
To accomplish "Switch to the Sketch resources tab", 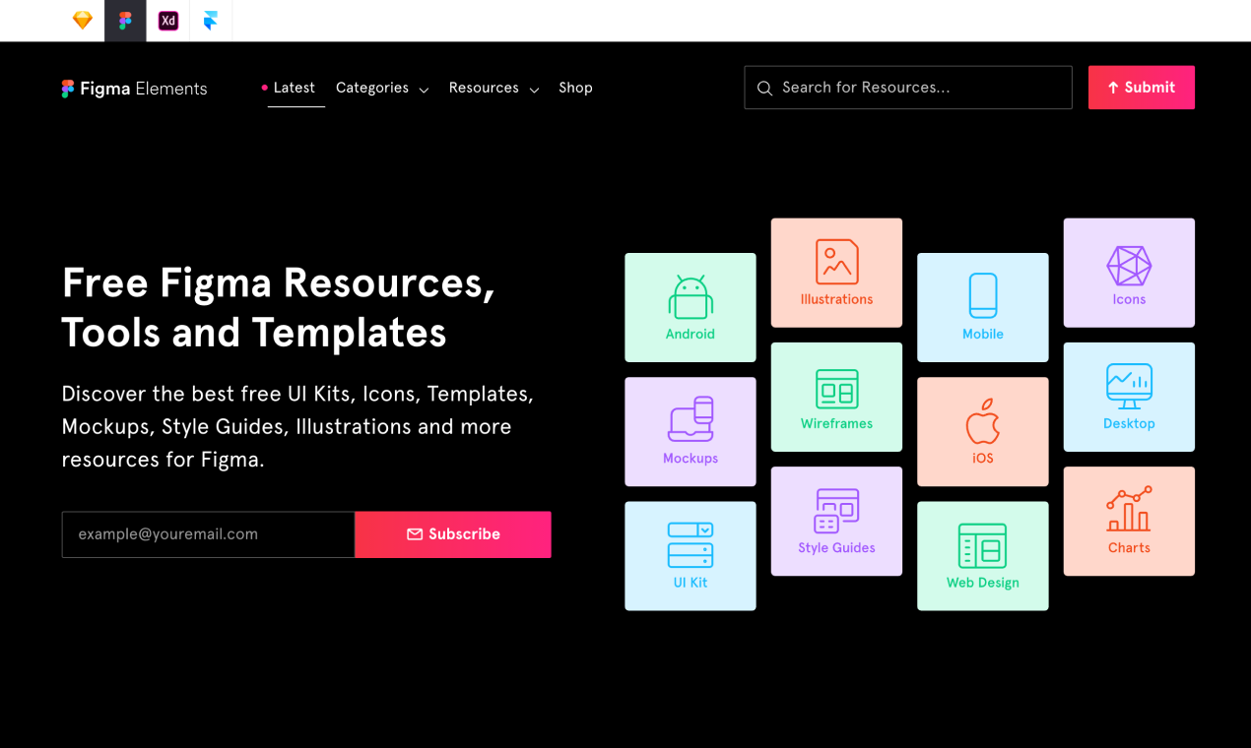I will point(82,20).
